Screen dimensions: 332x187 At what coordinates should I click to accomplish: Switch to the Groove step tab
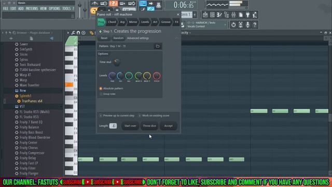(x=166, y=22)
